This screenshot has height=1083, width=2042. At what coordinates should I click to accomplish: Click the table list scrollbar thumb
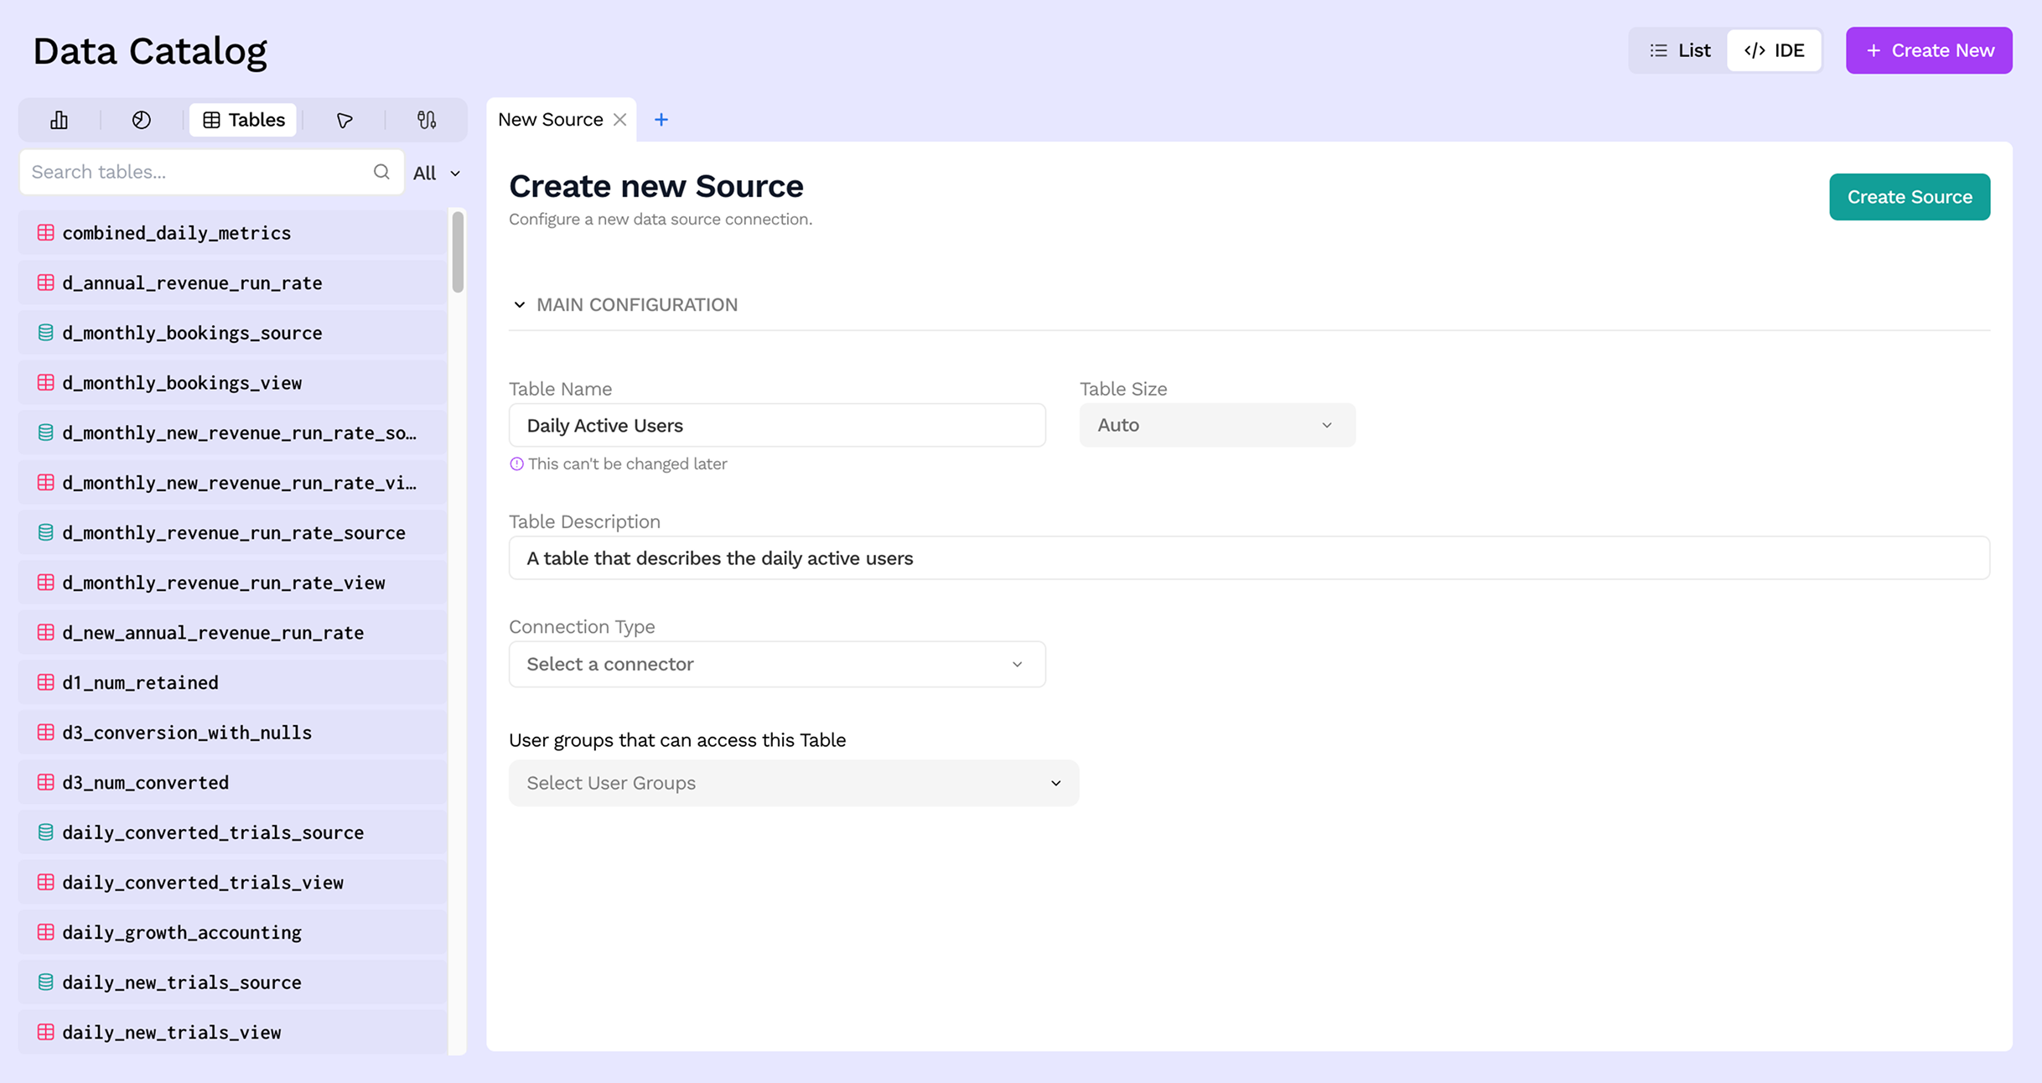click(x=458, y=251)
